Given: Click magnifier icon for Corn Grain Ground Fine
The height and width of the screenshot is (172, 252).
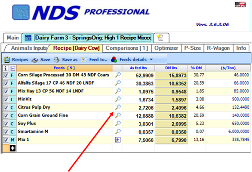Looking at the screenshot, I should (118, 115).
